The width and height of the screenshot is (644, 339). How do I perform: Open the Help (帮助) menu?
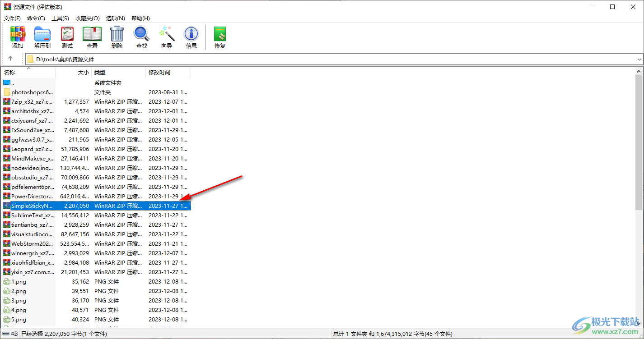(140, 18)
